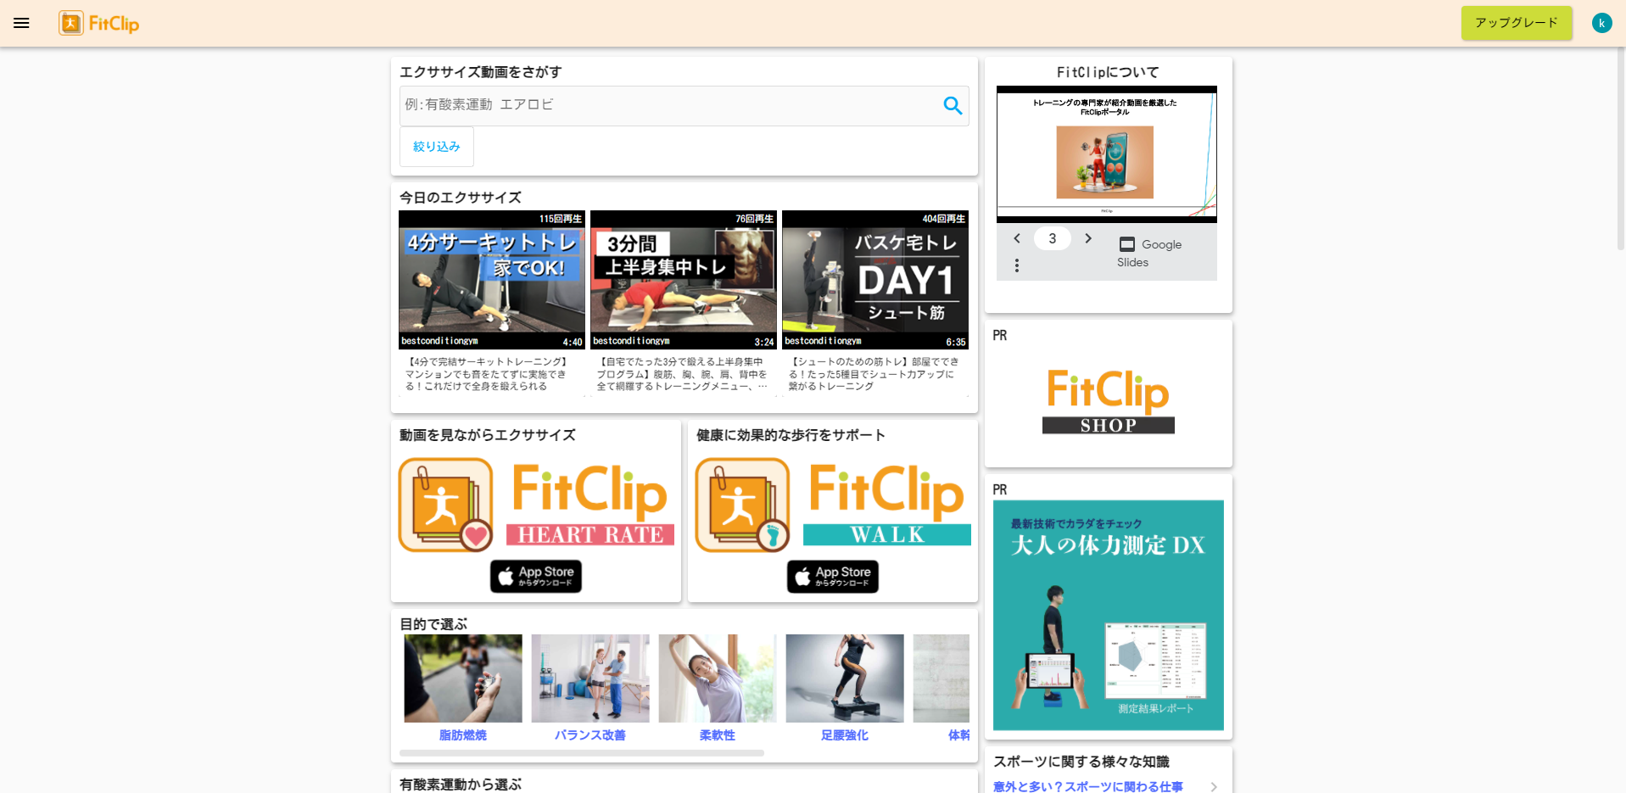
Task: Open the 意外と多い？スポーツに関わる仕事 link
Action: pyautogui.click(x=1088, y=786)
